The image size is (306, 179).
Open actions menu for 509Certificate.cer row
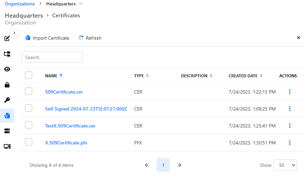pos(289,92)
